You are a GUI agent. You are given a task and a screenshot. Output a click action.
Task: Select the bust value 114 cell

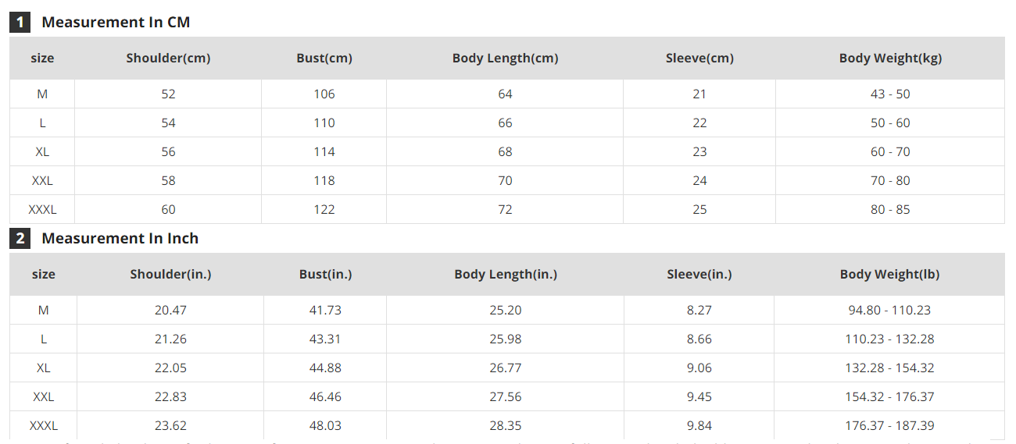tap(324, 151)
